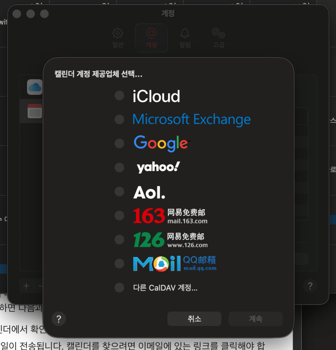
Task: Click the add account plus button
Action: coord(26,286)
